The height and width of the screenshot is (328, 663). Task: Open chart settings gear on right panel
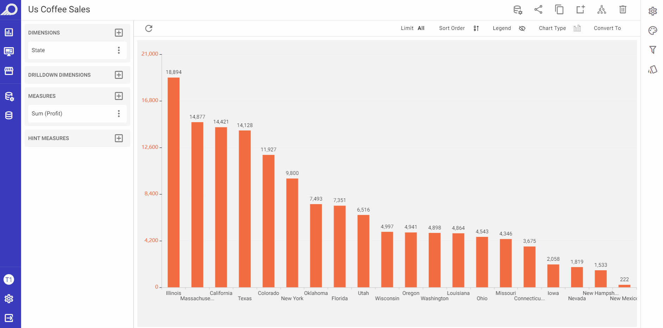click(x=653, y=11)
